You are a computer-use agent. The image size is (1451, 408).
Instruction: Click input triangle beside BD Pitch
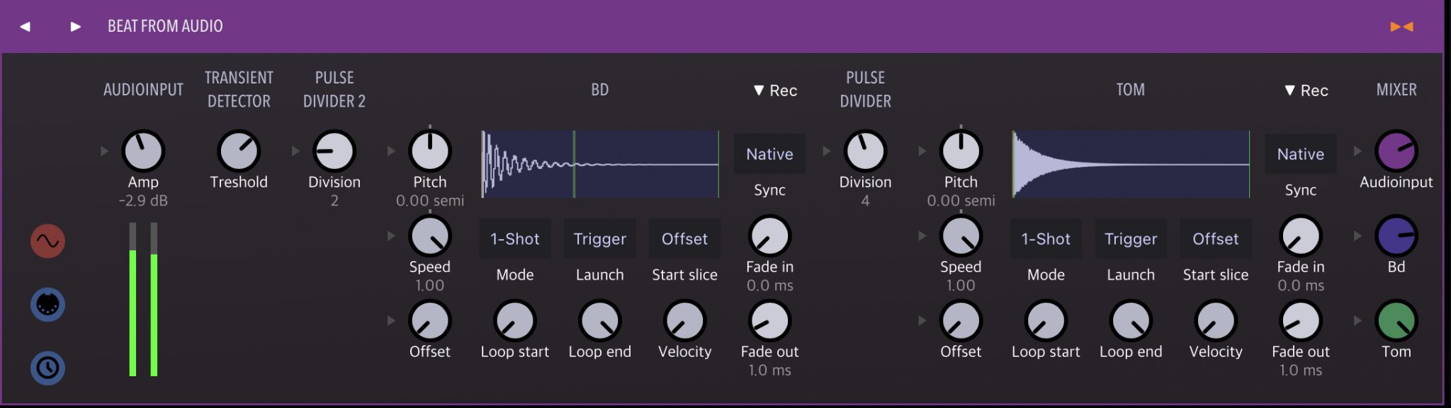click(391, 151)
